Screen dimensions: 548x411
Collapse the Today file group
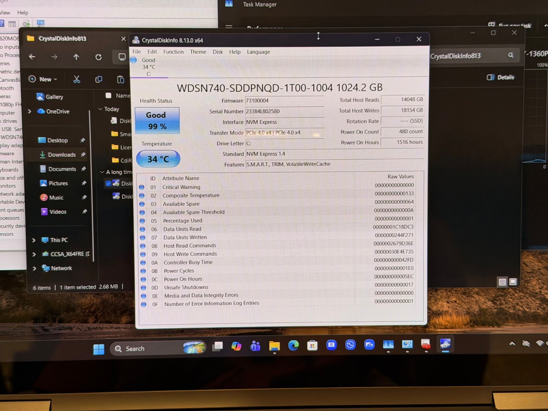tap(100, 109)
